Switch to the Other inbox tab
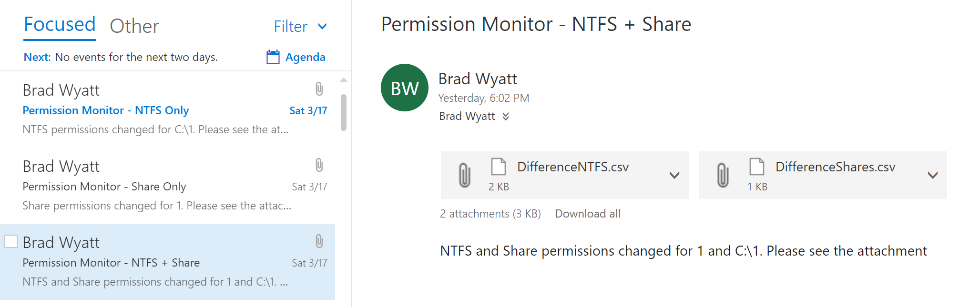This screenshot has width=959, height=307. coord(134,26)
